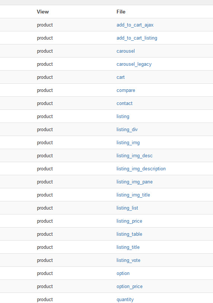Open the listing_img_pane file
Image resolution: width=213 pixels, height=303 pixels.
[x=134, y=182]
